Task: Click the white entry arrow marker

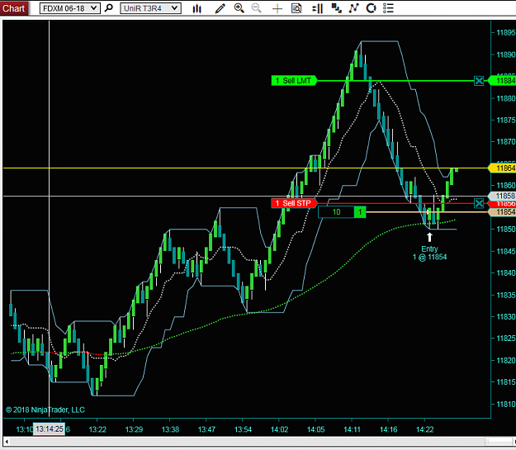Action: coord(429,237)
